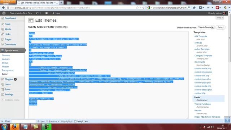Click the search magnifier icon in search box
This screenshot has width=231, height=130.
click(x=188, y=8)
